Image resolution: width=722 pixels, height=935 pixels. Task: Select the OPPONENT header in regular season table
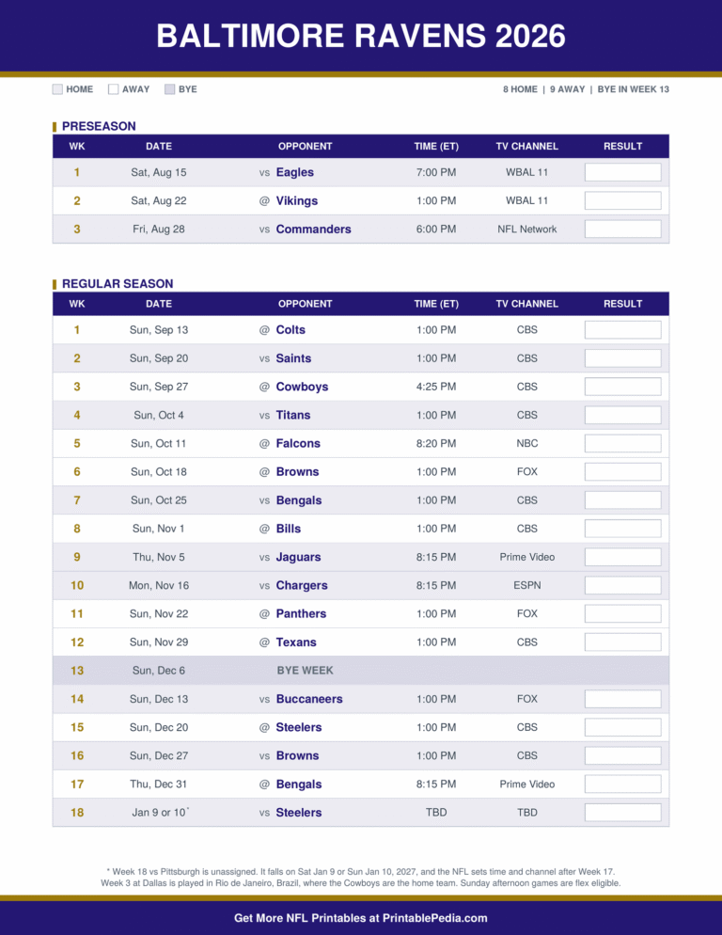(305, 304)
